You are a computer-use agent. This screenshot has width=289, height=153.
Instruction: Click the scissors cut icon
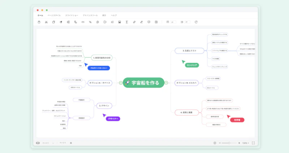[46, 22]
